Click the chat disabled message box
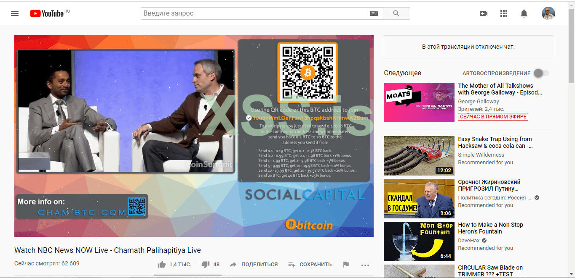This screenshot has height=278, width=575. click(468, 47)
